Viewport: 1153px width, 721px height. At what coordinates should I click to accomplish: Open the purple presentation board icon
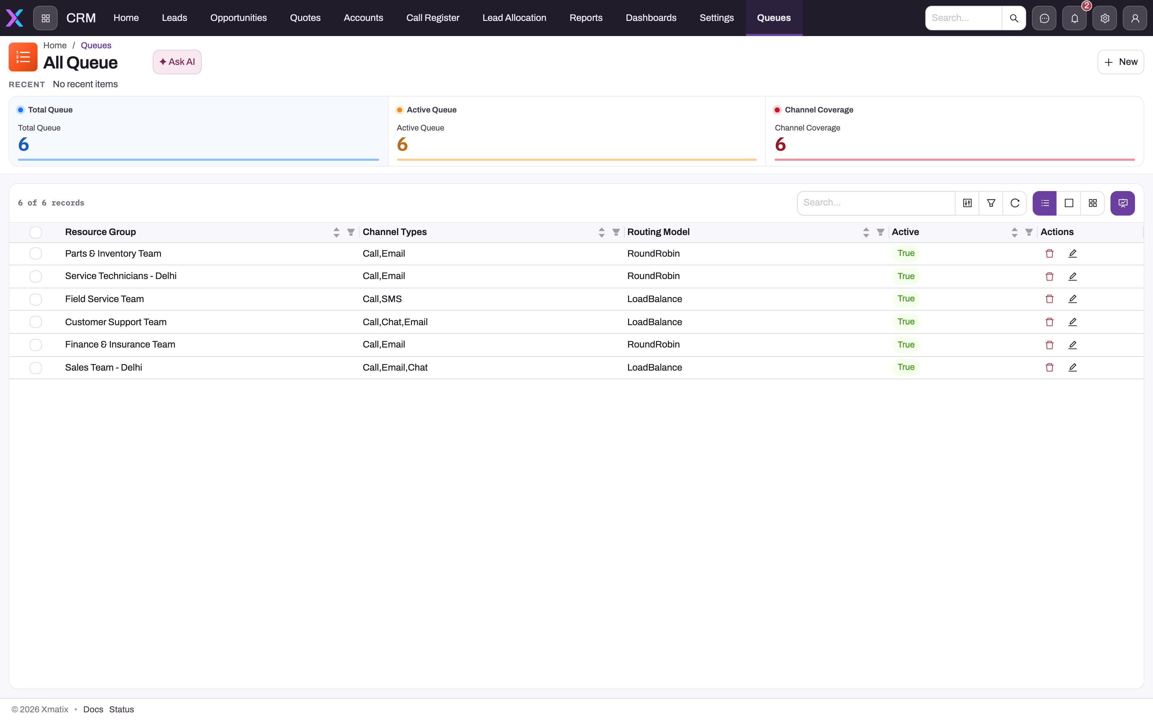(x=1122, y=203)
